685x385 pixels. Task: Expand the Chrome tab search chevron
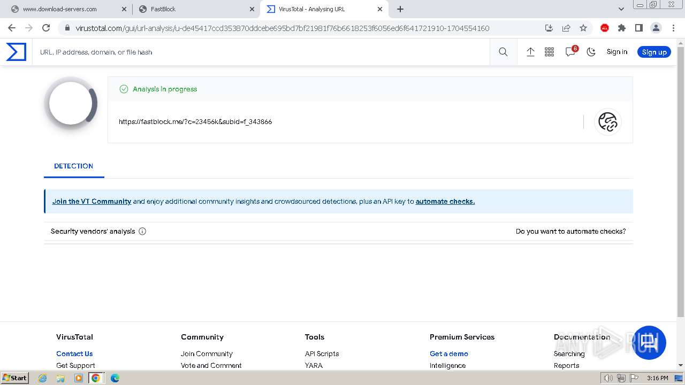[x=621, y=9]
